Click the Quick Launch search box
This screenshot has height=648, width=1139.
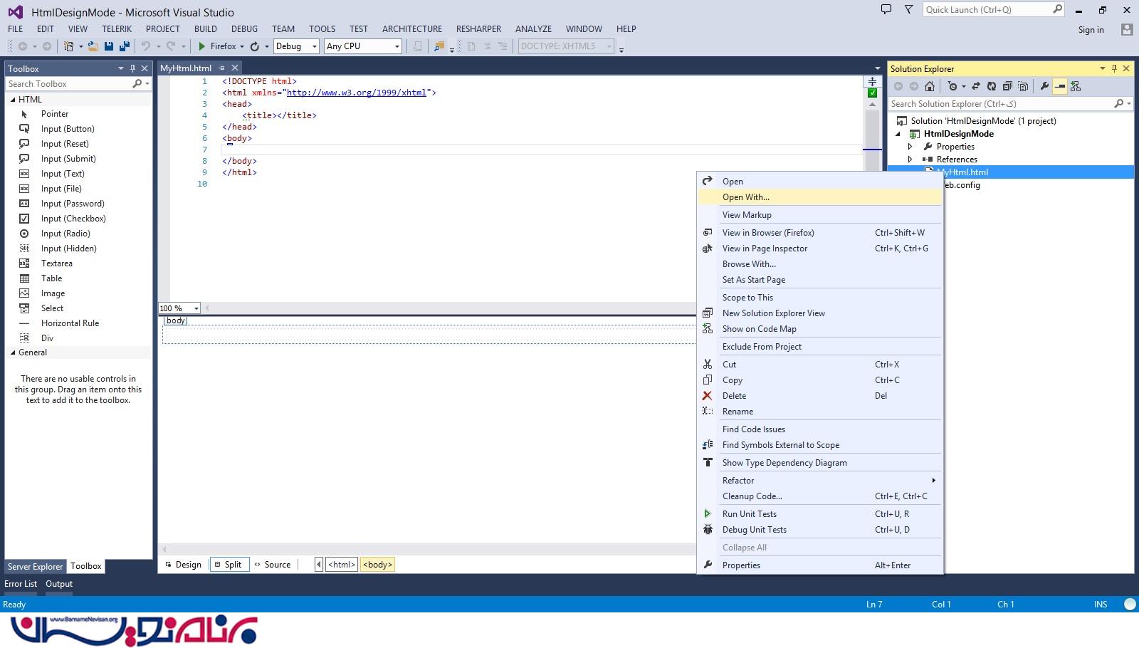987,10
